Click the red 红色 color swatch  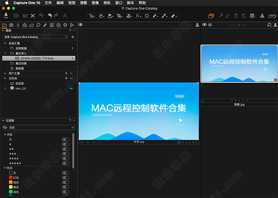(11, 178)
